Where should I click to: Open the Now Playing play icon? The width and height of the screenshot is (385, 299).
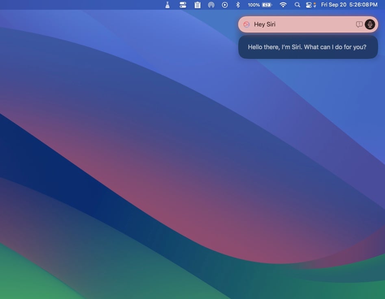[225, 5]
